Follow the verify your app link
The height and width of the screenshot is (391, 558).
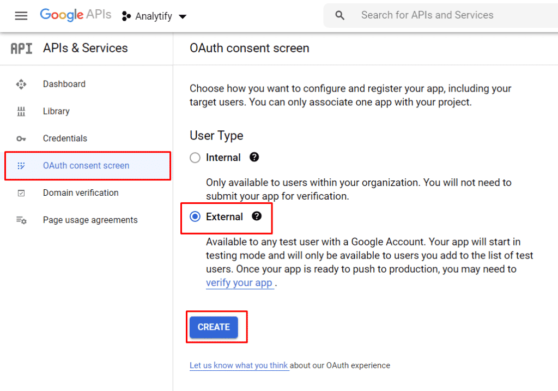click(x=239, y=282)
